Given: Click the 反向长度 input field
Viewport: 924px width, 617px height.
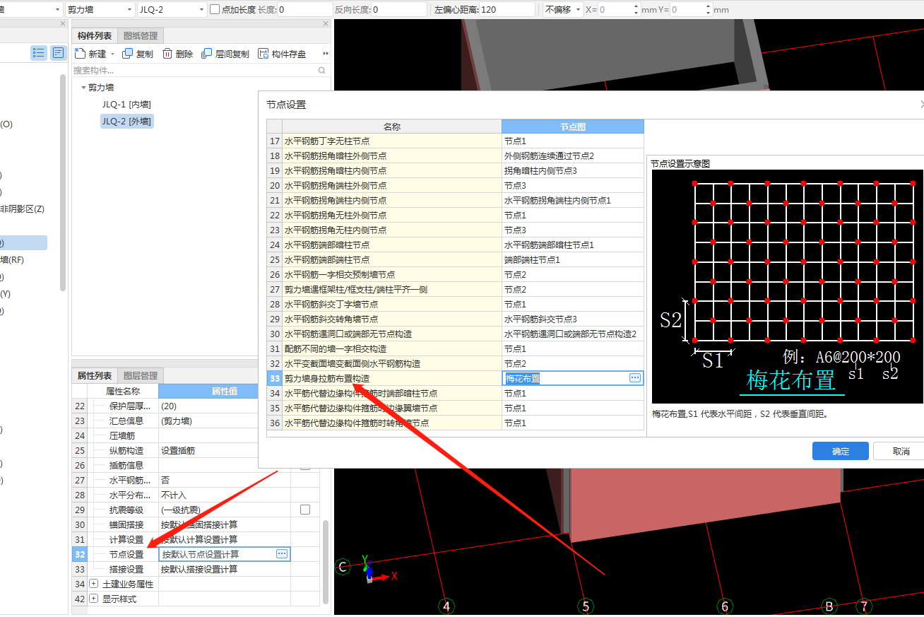Looking at the screenshot, I should 399,9.
